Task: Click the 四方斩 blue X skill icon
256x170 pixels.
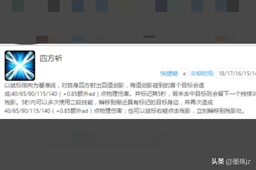Action: [20, 65]
